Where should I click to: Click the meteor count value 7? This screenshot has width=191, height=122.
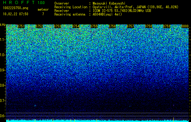(x=43, y=14)
